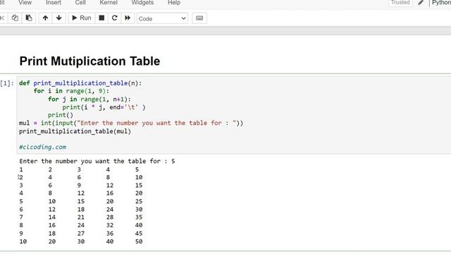The width and height of the screenshot is (451, 254).
Task: Open the Kernel menu
Action: (109, 3)
